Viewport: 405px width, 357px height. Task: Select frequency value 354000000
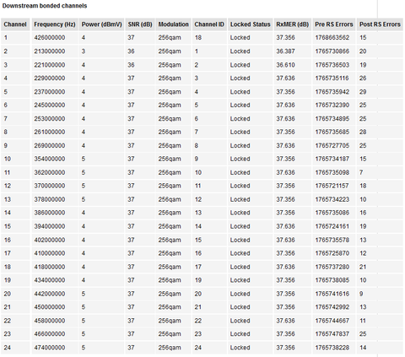[x=50, y=159]
